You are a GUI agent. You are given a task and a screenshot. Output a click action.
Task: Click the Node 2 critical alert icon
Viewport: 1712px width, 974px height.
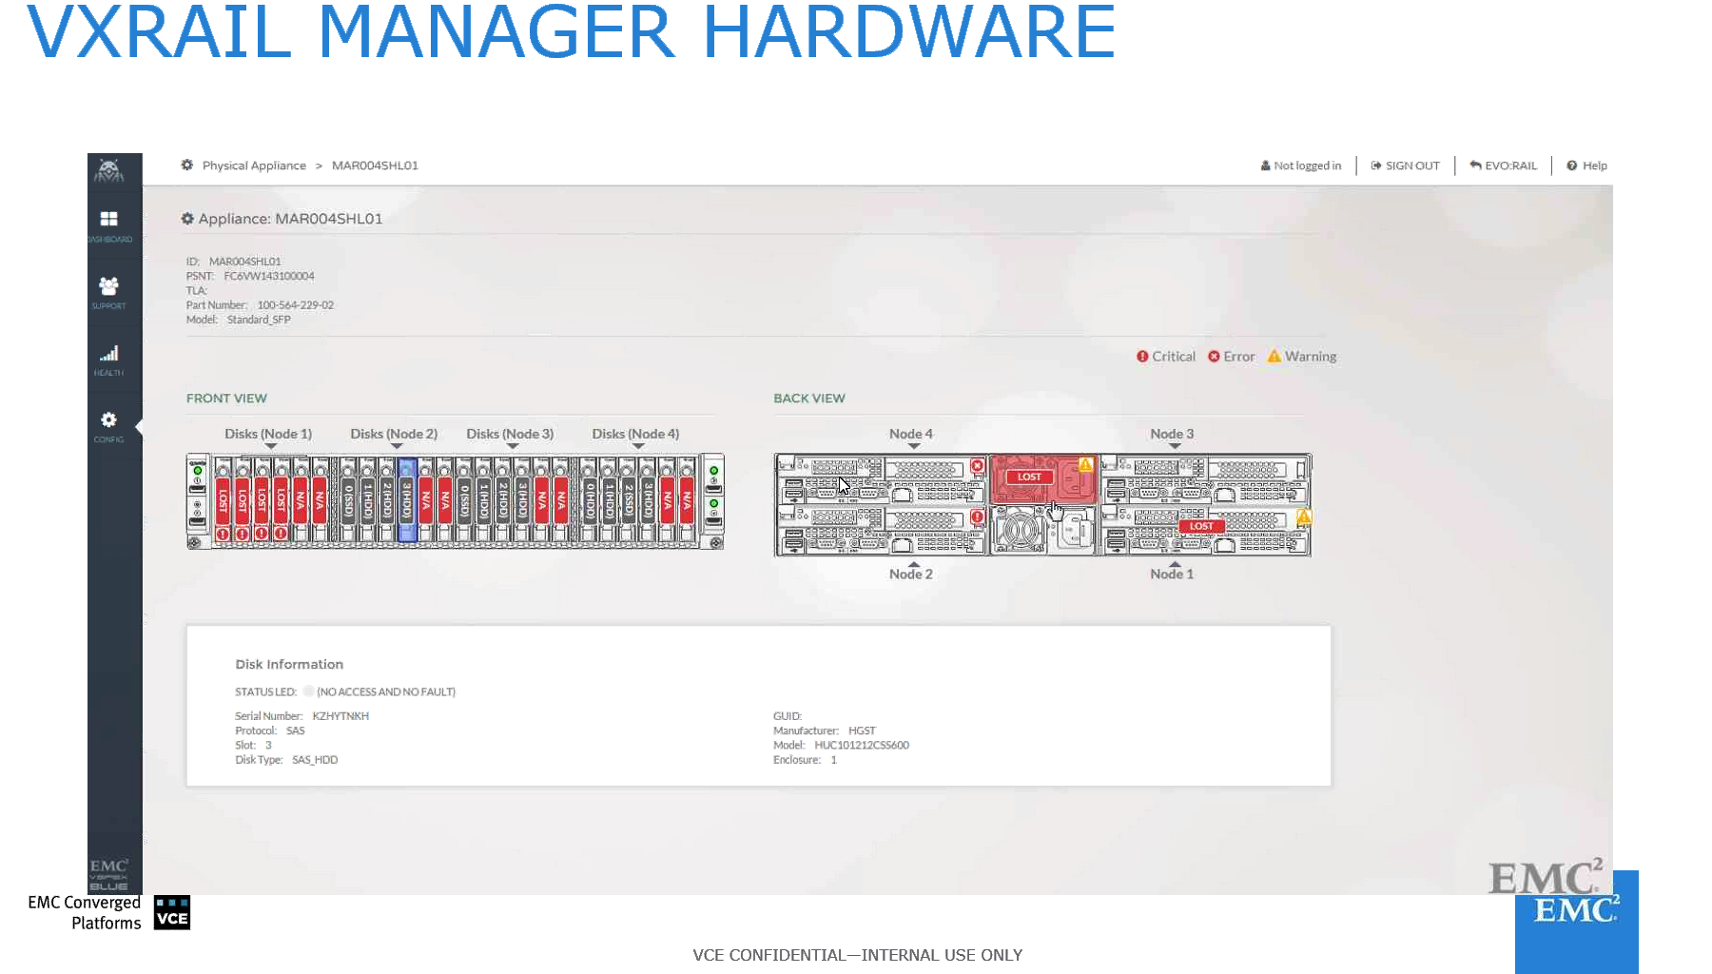point(977,517)
